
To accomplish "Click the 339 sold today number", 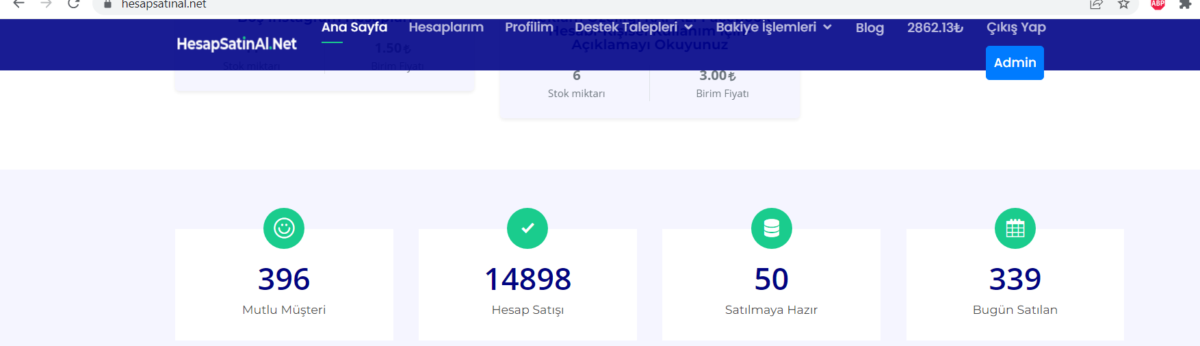I will pyautogui.click(x=1015, y=279).
